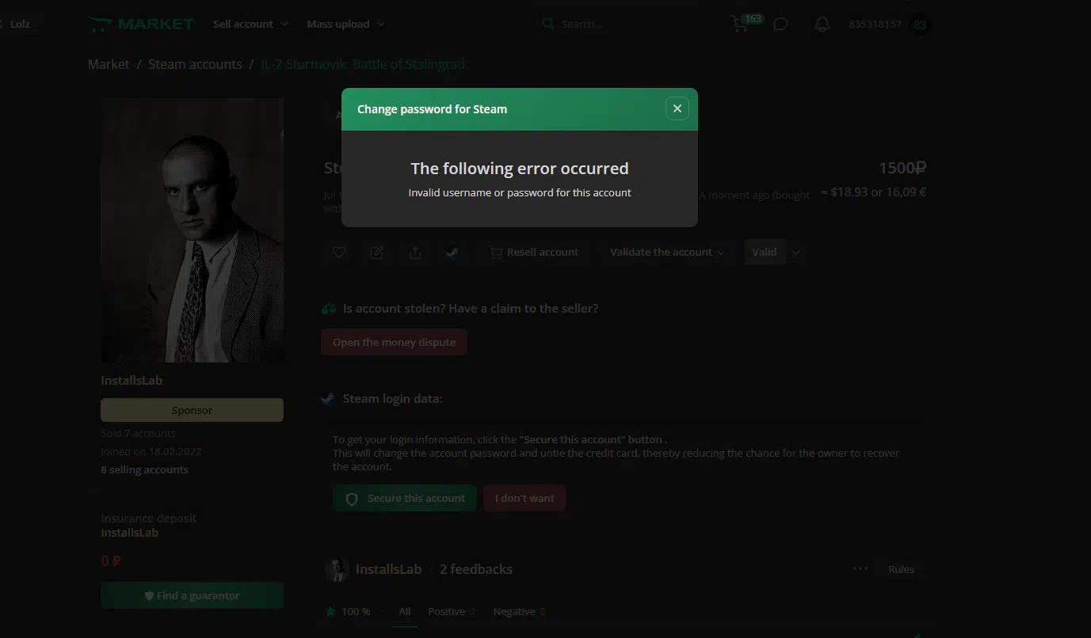
Task: Click the InstallsLab small avatar in feedbacks
Action: tap(337, 569)
